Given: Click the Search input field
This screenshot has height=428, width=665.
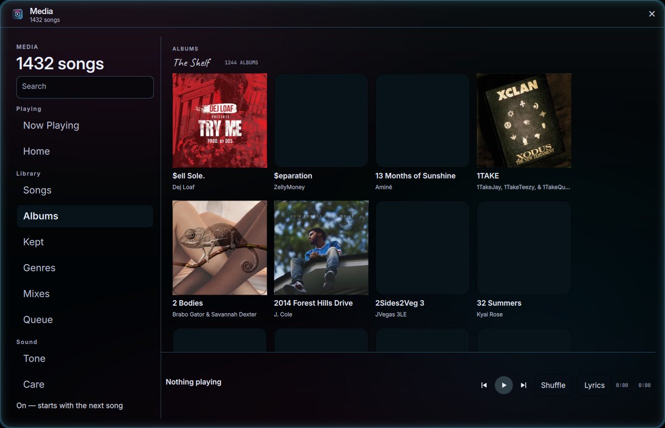Looking at the screenshot, I should point(85,87).
